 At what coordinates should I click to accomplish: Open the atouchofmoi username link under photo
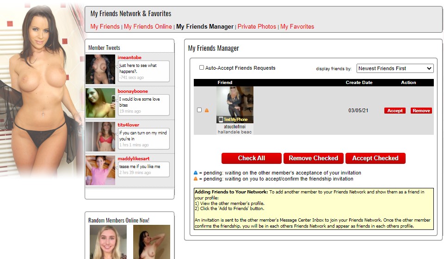tap(234, 126)
